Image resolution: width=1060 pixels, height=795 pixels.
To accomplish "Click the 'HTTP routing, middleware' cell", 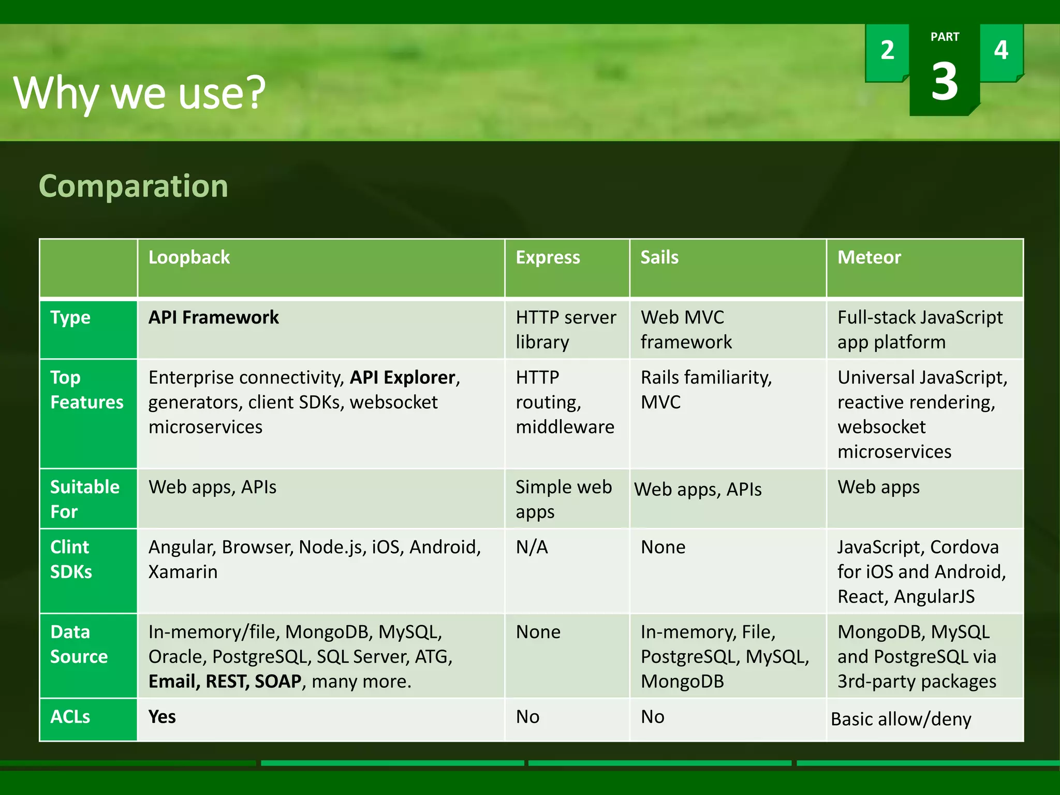I will (x=567, y=414).
